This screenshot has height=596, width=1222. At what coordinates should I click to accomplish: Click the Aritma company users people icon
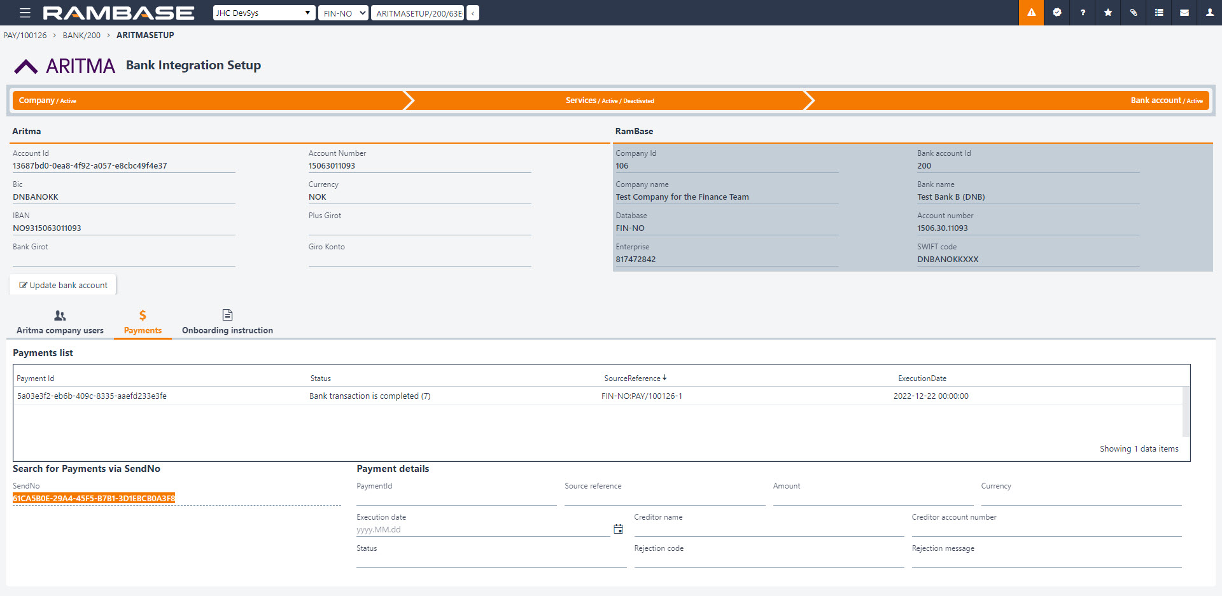pyautogui.click(x=60, y=315)
